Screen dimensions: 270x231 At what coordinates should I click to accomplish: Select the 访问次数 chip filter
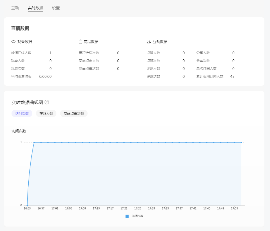[x=22, y=113]
